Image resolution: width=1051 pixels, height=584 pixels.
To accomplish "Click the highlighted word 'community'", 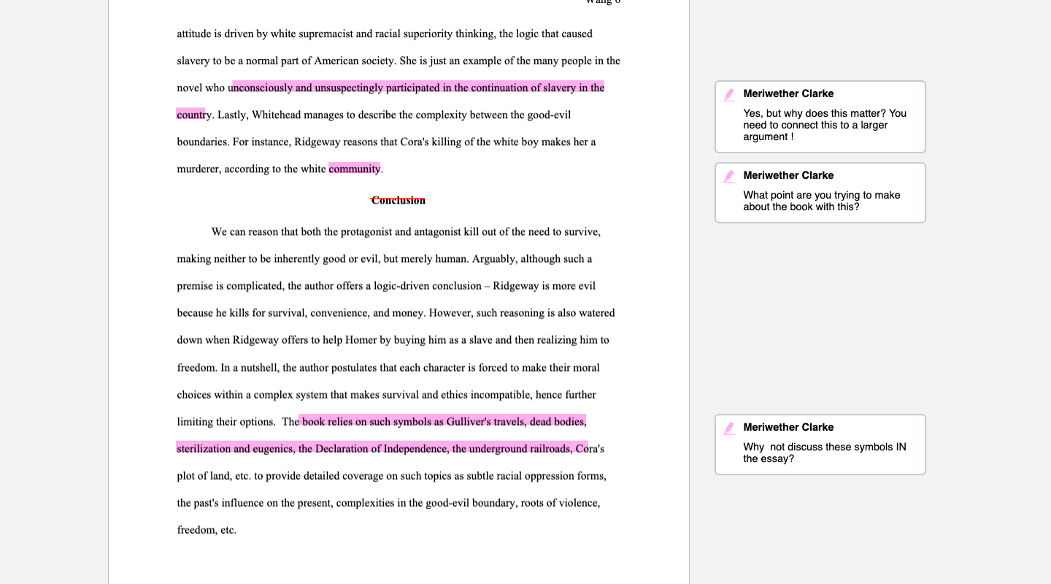I will coord(355,169).
